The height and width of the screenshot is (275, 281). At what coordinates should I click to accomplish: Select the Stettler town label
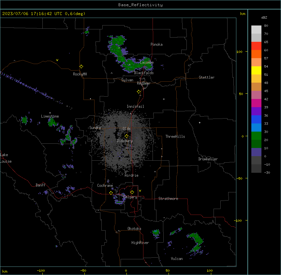(207, 77)
